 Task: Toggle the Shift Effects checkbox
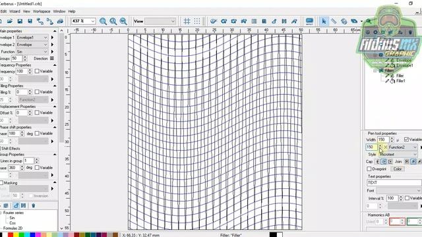point(1,149)
